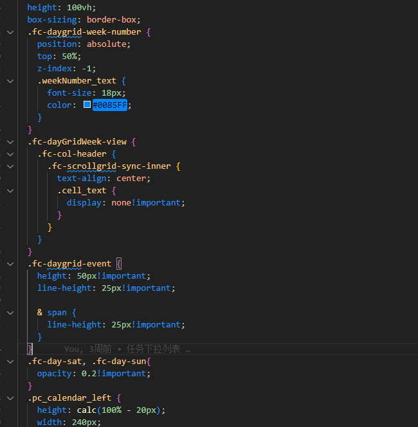Click the closing brace beside the blame annotation

tap(30, 349)
